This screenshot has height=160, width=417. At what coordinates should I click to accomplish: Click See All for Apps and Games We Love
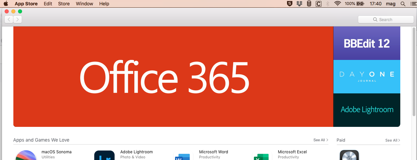pos(321,140)
